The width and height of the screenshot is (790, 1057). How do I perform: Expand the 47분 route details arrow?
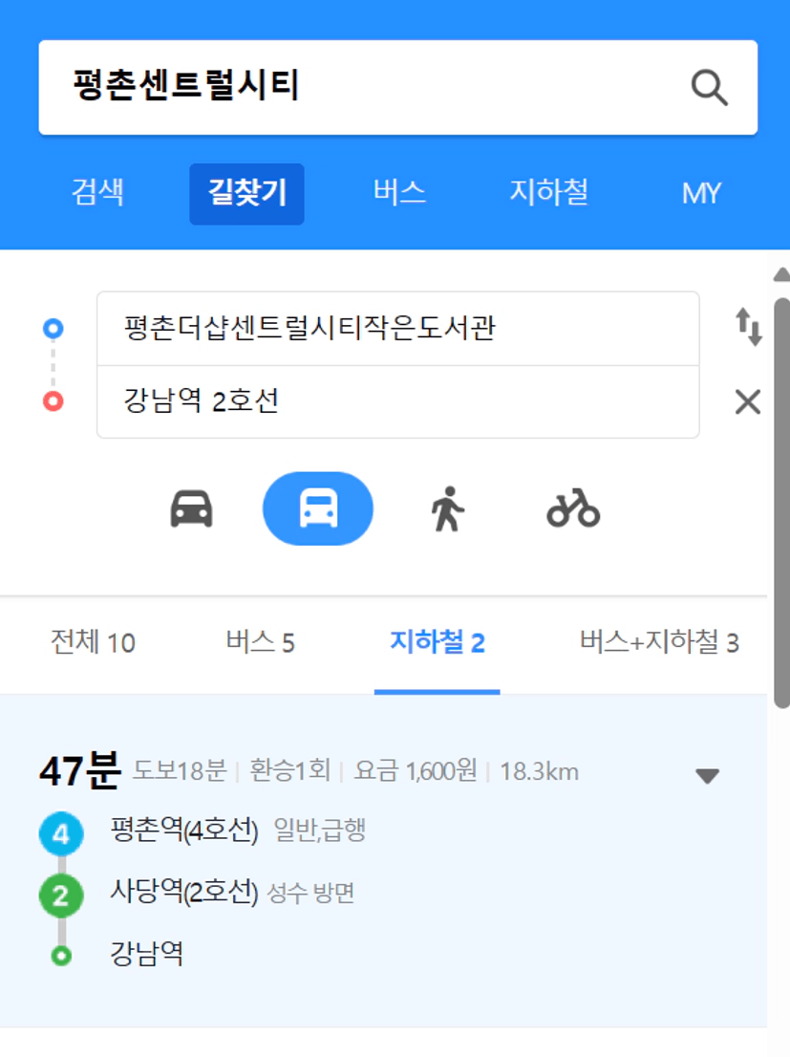point(707,776)
